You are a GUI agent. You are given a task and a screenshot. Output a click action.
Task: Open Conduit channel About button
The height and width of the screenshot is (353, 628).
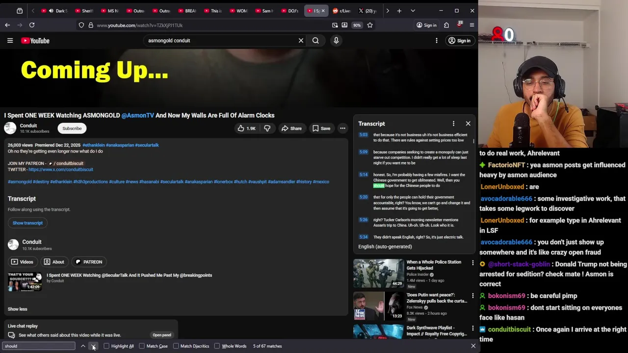54,262
